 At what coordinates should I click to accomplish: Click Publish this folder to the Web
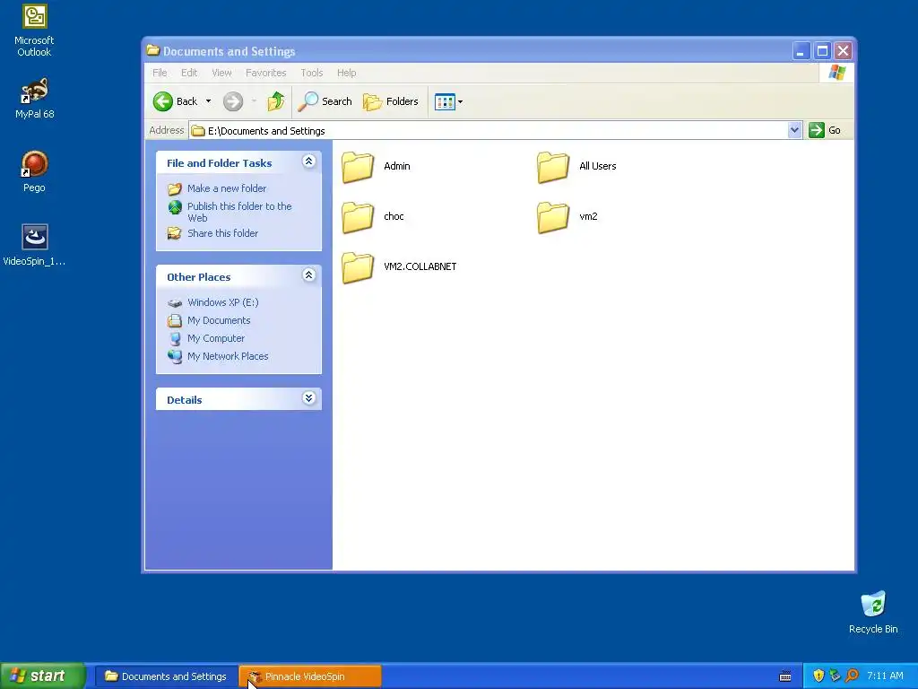point(238,212)
